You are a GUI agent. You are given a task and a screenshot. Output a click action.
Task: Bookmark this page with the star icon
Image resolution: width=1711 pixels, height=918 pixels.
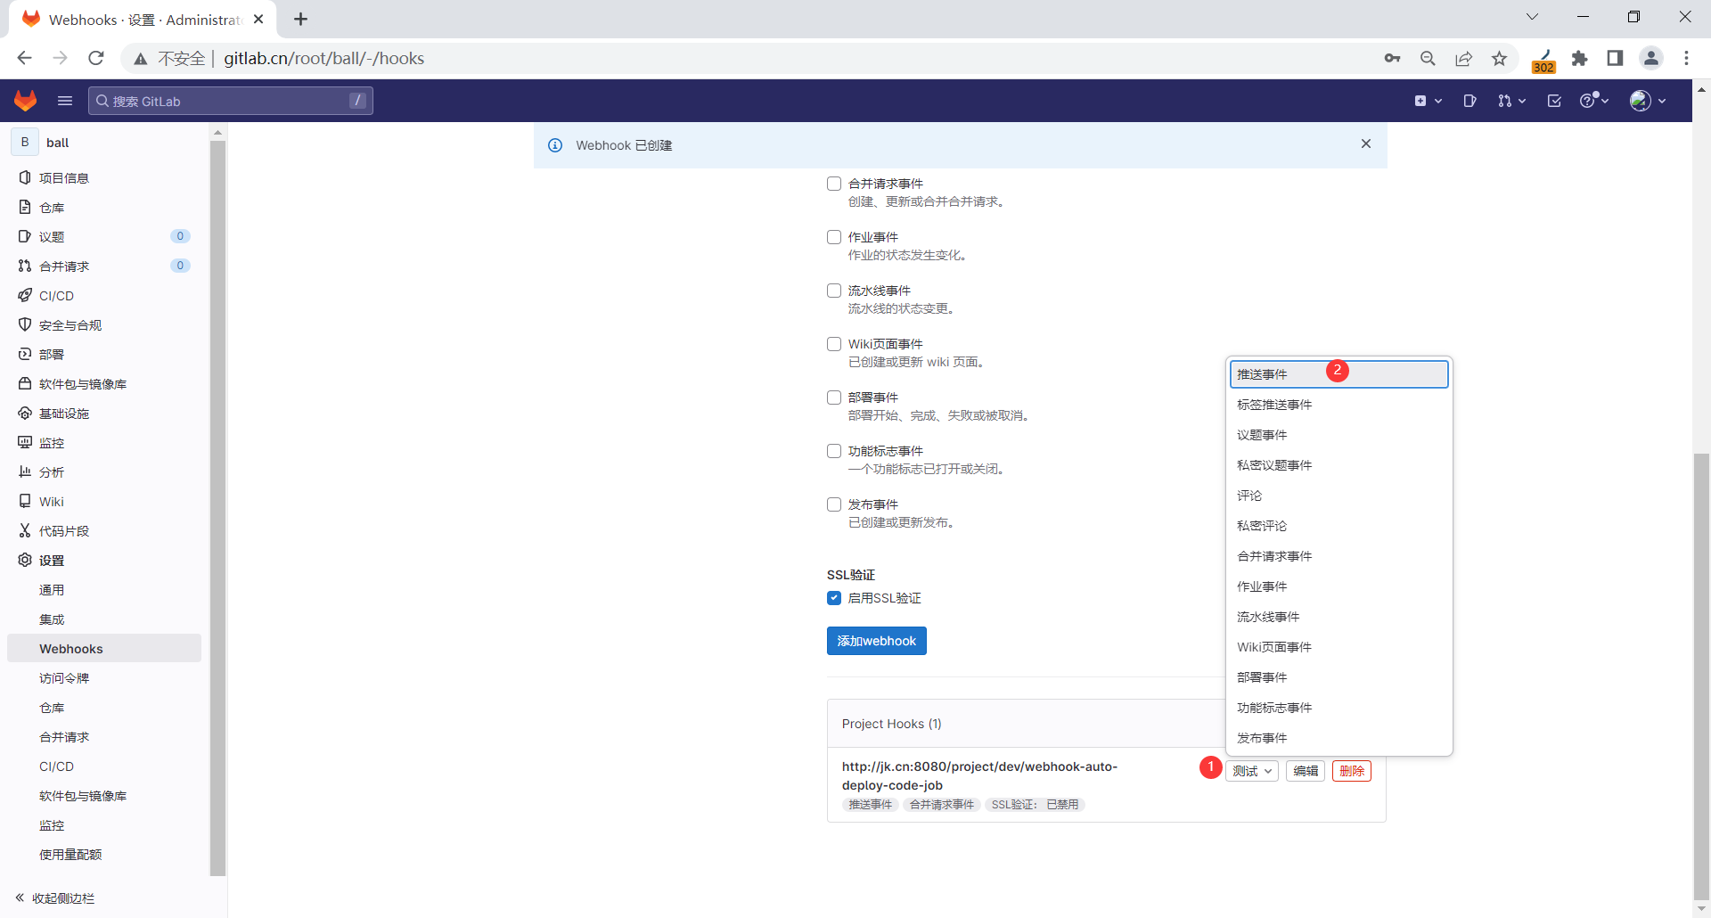[x=1500, y=58]
